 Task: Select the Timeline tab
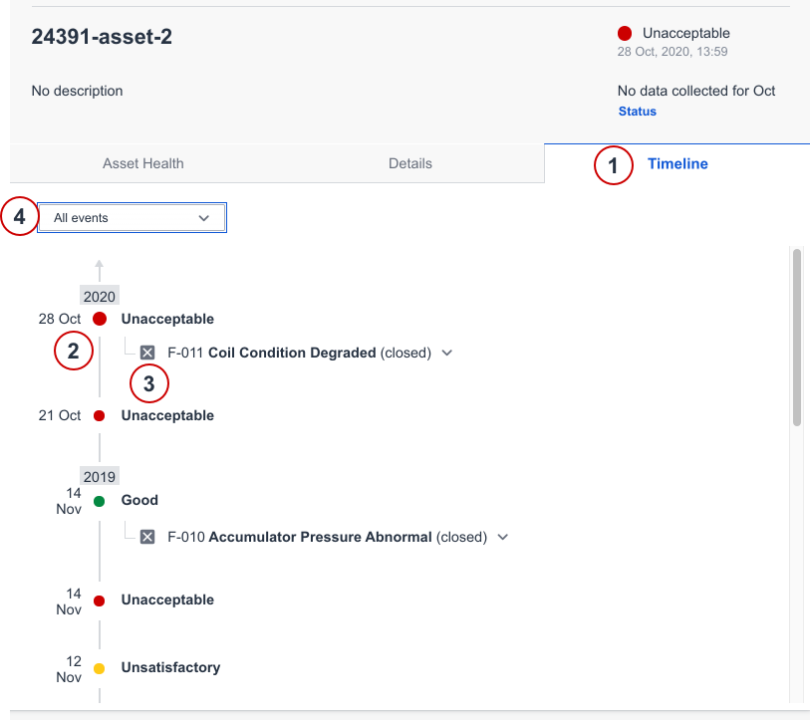tap(677, 163)
